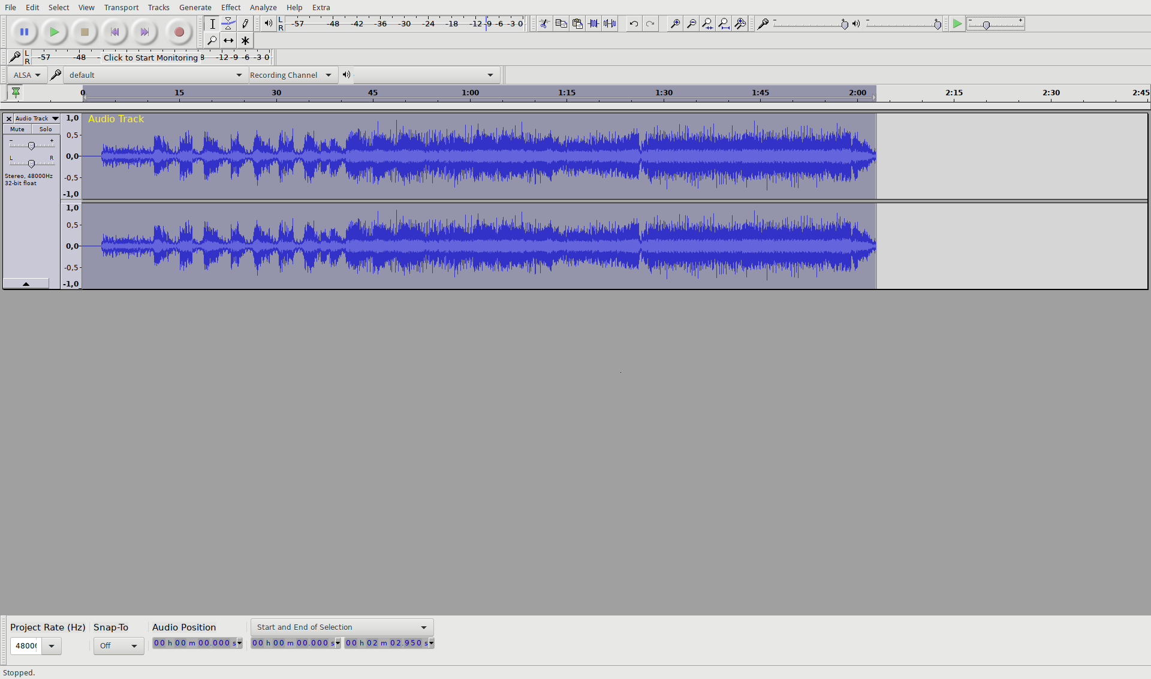The height and width of the screenshot is (679, 1151).
Task: Collapse the track with the bottom arrow
Action: pos(26,283)
